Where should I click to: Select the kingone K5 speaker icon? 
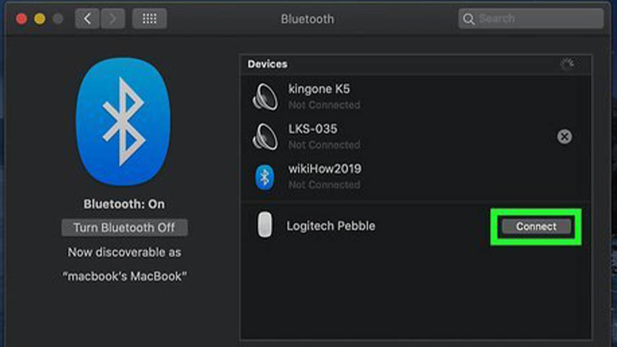tap(265, 96)
